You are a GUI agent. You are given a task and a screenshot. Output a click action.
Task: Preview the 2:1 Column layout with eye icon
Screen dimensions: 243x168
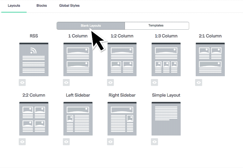click(x=199, y=82)
